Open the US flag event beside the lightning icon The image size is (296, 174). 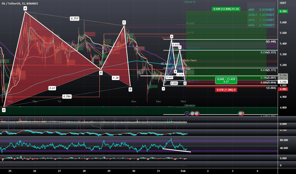coord(192,114)
